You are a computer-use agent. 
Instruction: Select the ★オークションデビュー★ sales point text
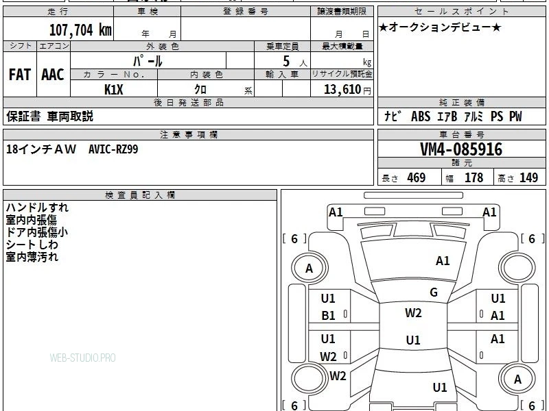[x=440, y=27]
